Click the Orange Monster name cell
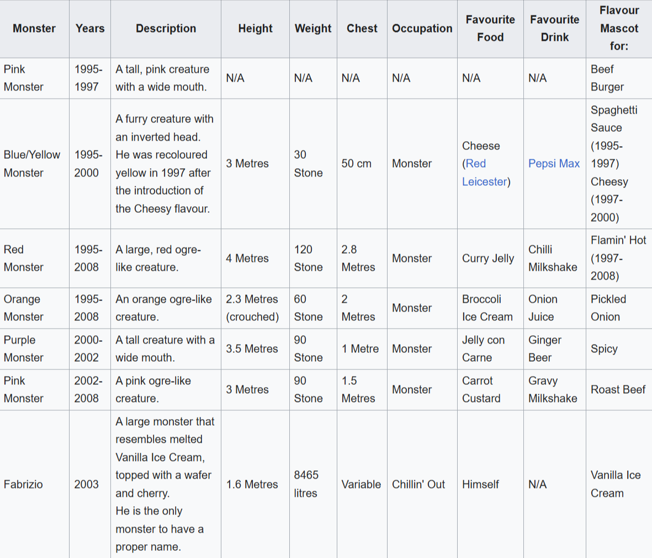This screenshot has width=652, height=558. 35,308
